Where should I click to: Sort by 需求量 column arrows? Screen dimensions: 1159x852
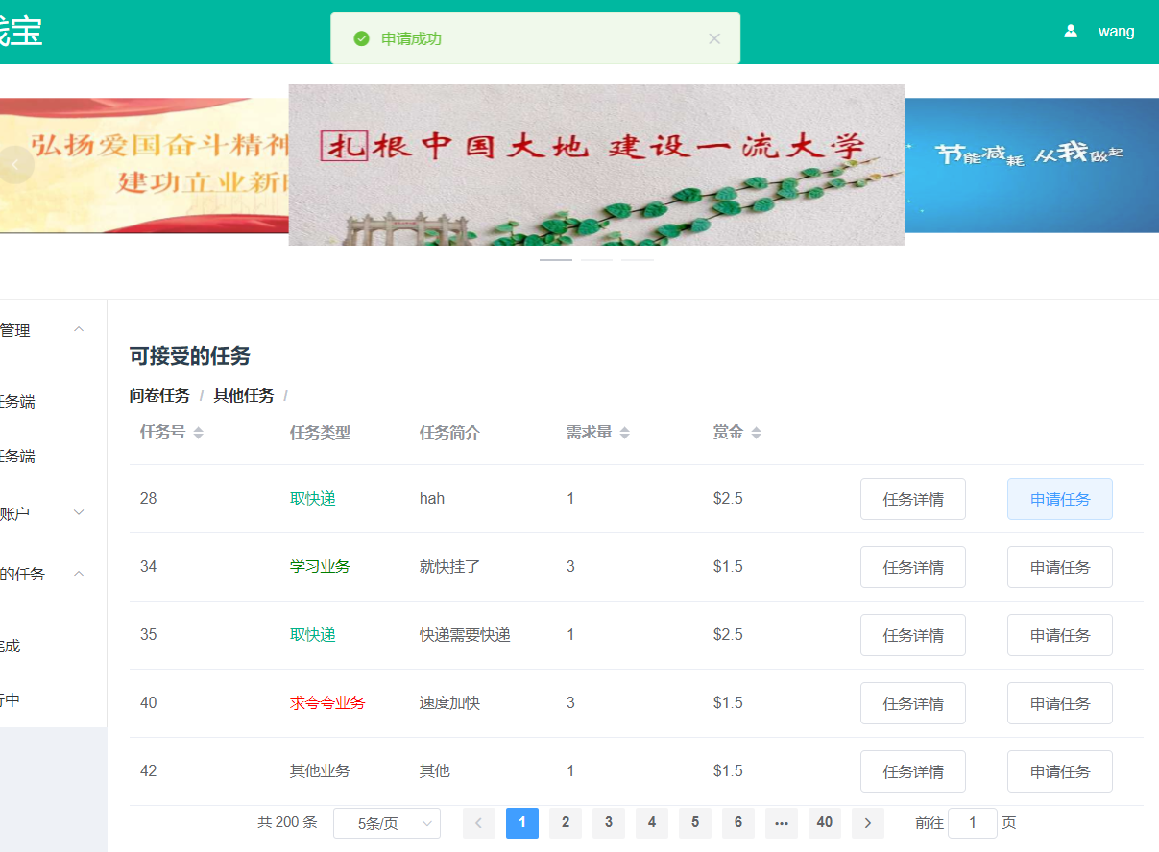click(x=624, y=433)
